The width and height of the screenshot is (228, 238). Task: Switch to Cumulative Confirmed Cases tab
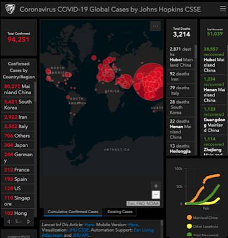pos(73,212)
